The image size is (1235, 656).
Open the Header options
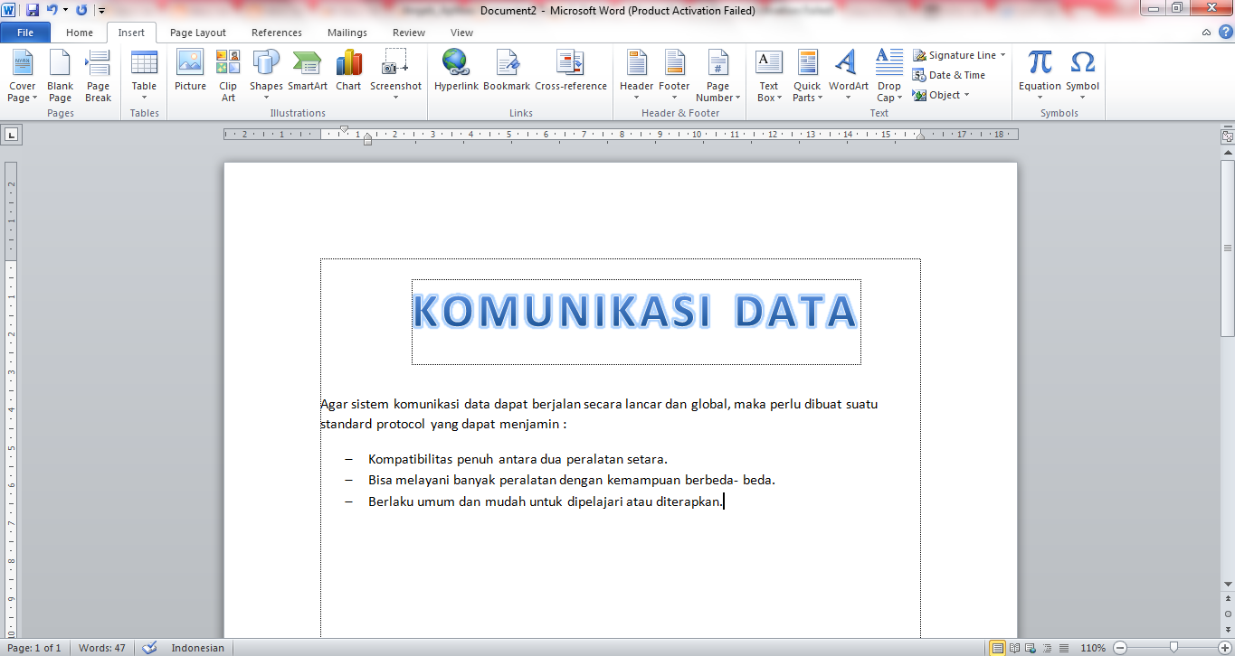coord(636,76)
